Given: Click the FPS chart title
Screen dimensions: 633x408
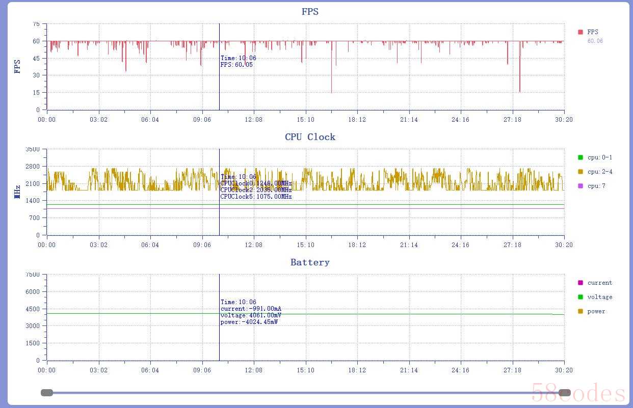Looking at the screenshot, I should tap(310, 12).
